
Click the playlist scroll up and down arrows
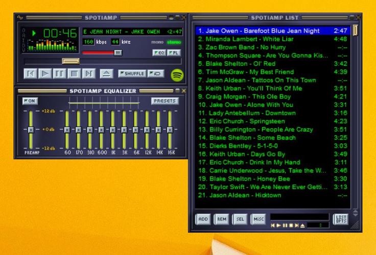[x=356, y=213]
